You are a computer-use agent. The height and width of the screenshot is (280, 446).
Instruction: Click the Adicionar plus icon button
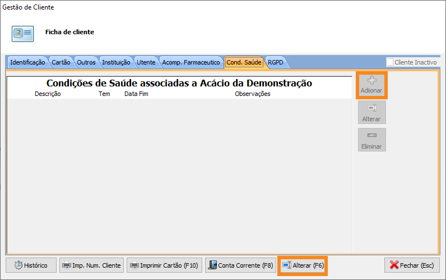(371, 85)
